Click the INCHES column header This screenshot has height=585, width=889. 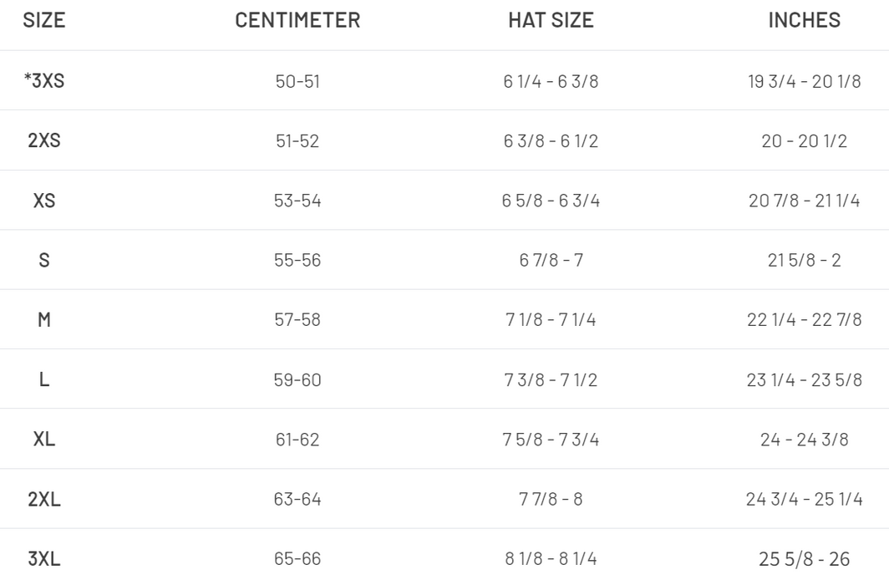[x=804, y=21]
